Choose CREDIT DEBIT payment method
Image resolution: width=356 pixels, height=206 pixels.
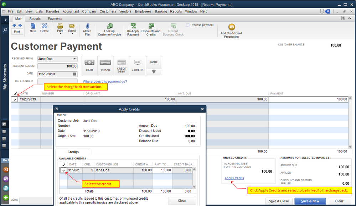tap(122, 66)
